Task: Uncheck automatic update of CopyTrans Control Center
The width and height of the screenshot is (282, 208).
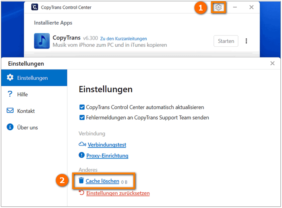Action: click(x=82, y=107)
